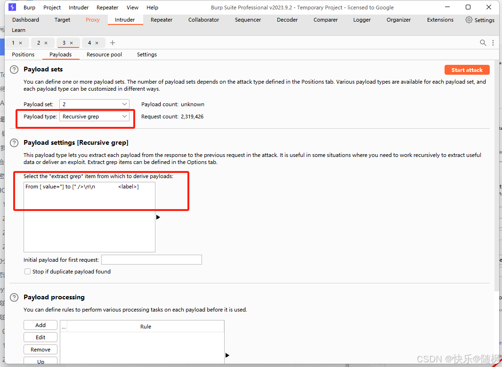Go to the Intruder Settings sub-tab

[147, 55]
